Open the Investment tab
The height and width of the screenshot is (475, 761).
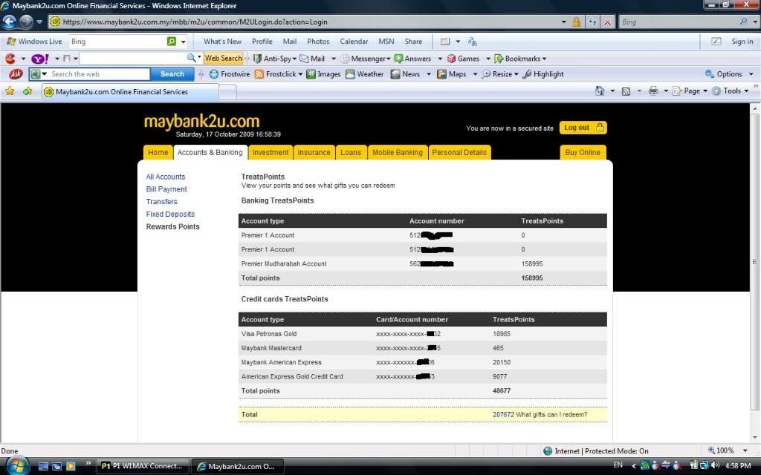coord(271,152)
